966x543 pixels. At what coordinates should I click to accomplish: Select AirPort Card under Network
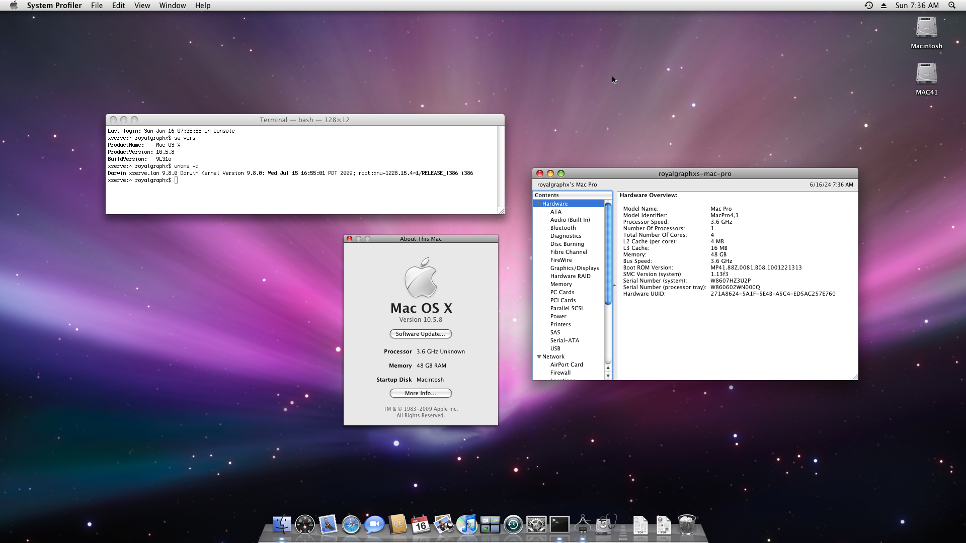click(x=567, y=365)
